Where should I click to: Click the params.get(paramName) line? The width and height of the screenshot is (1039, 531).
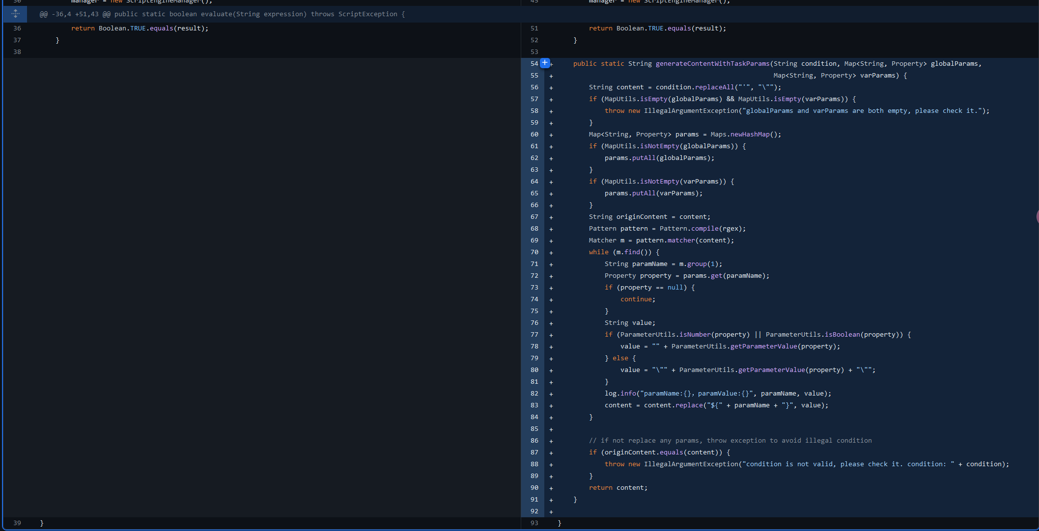coord(687,276)
